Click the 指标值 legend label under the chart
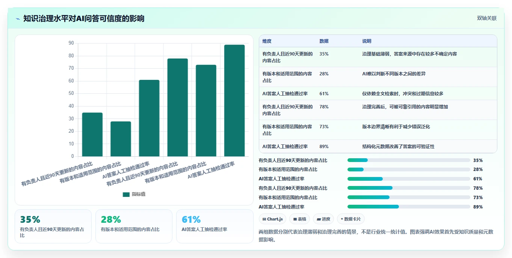The width and height of the screenshot is (512, 258). point(139,194)
